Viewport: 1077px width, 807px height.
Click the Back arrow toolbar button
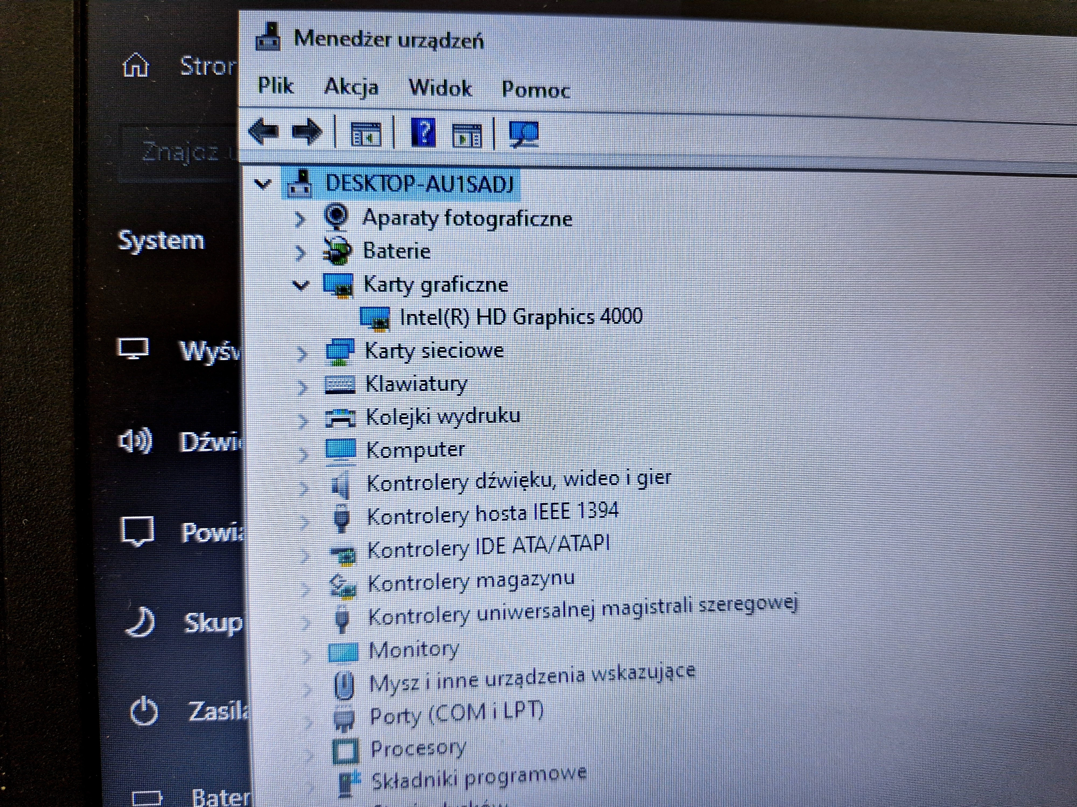[x=263, y=131]
